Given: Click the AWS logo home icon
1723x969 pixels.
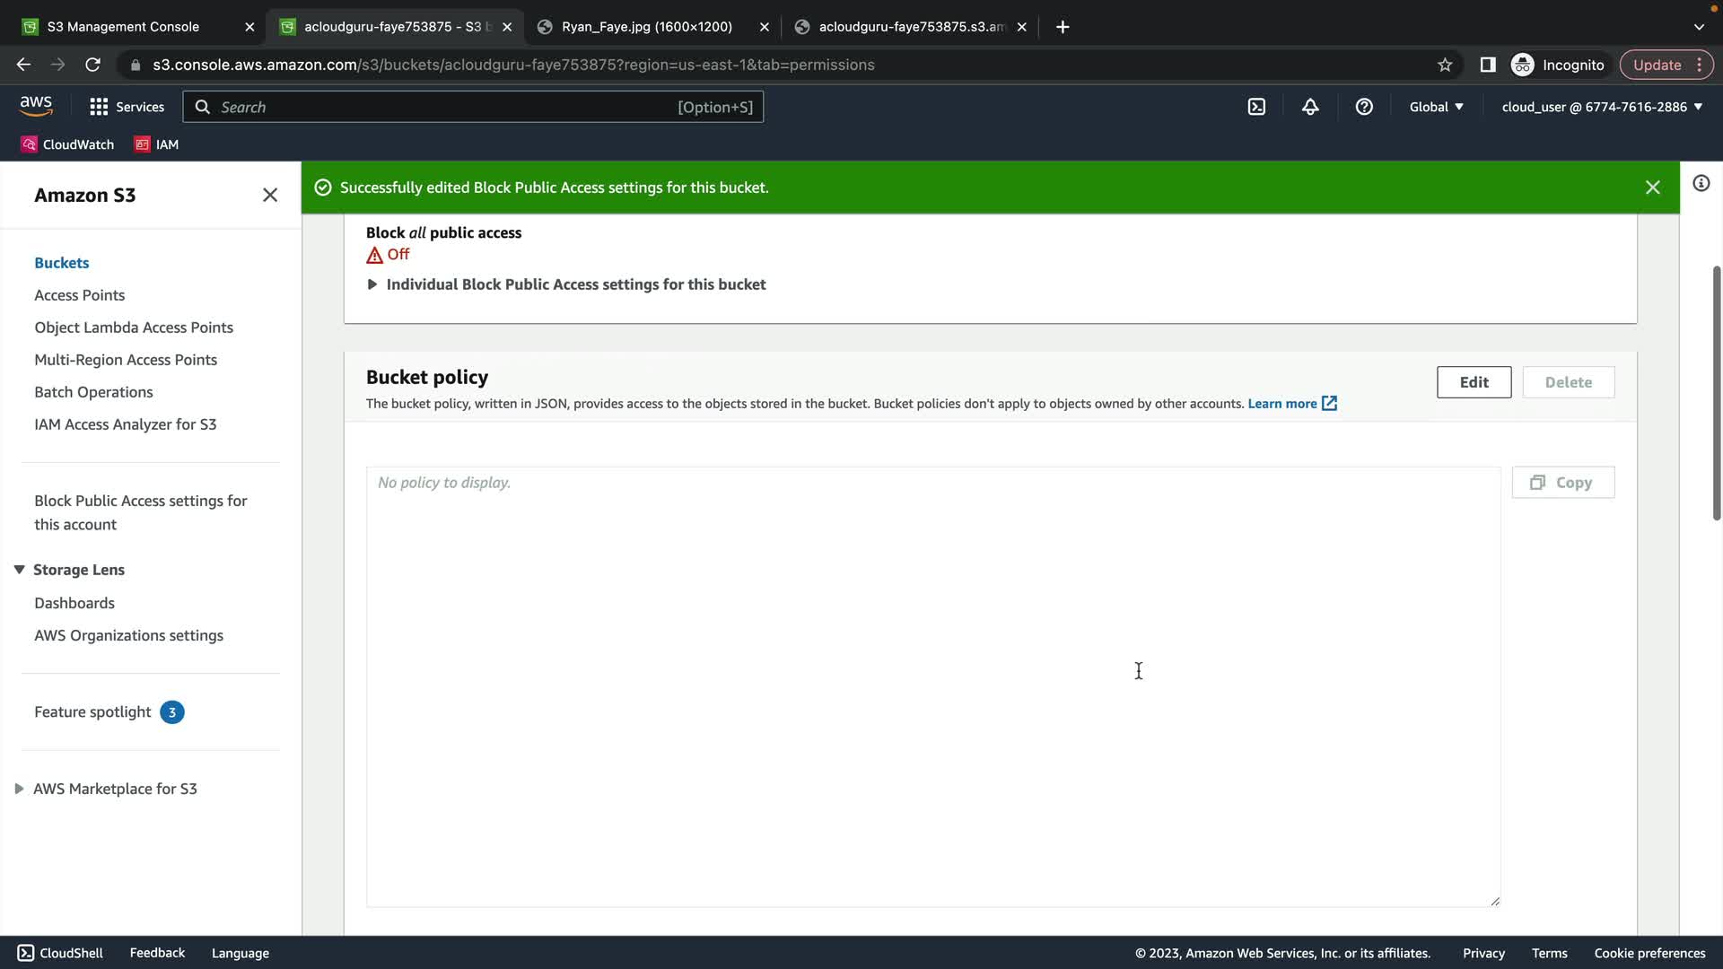Looking at the screenshot, I should 36,106.
